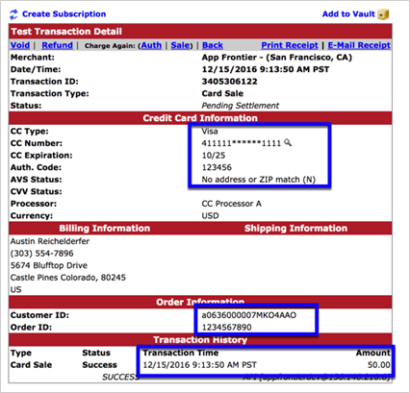410x393 pixels.
Task: Click the Pending Settlement status text
Action: coord(241,106)
